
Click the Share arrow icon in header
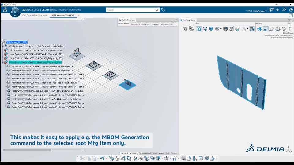(284, 10)
